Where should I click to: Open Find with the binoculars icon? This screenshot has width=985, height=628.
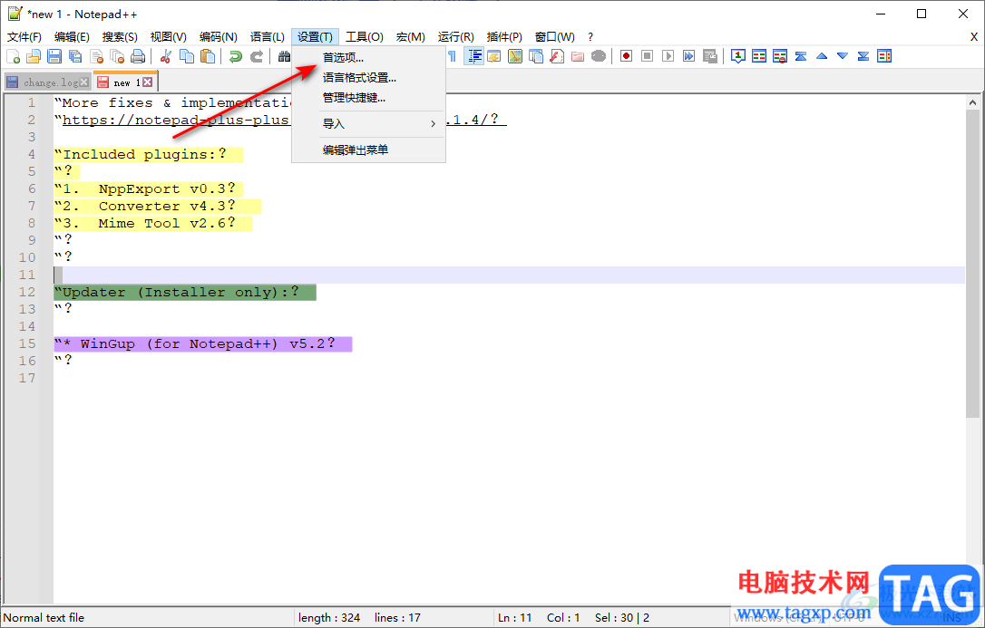click(284, 56)
